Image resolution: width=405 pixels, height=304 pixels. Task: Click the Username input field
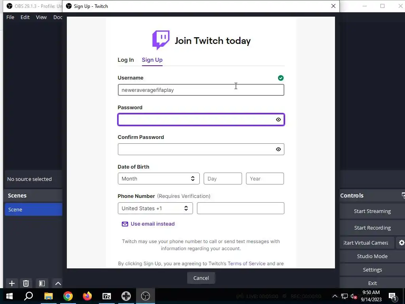pos(201,90)
